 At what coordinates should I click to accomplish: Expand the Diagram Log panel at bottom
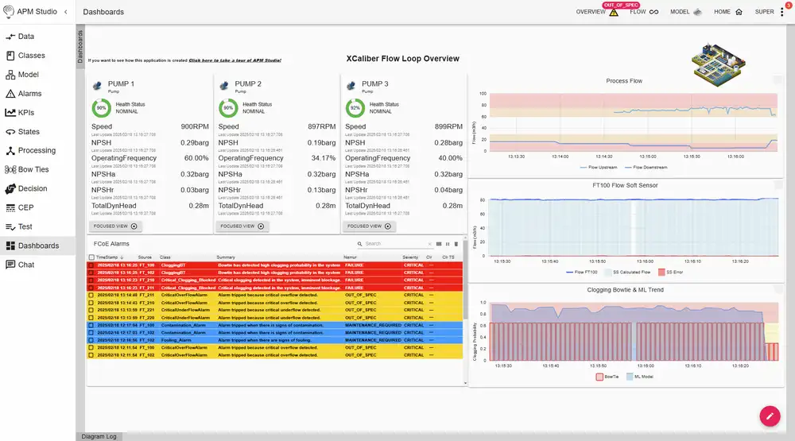tap(99, 436)
